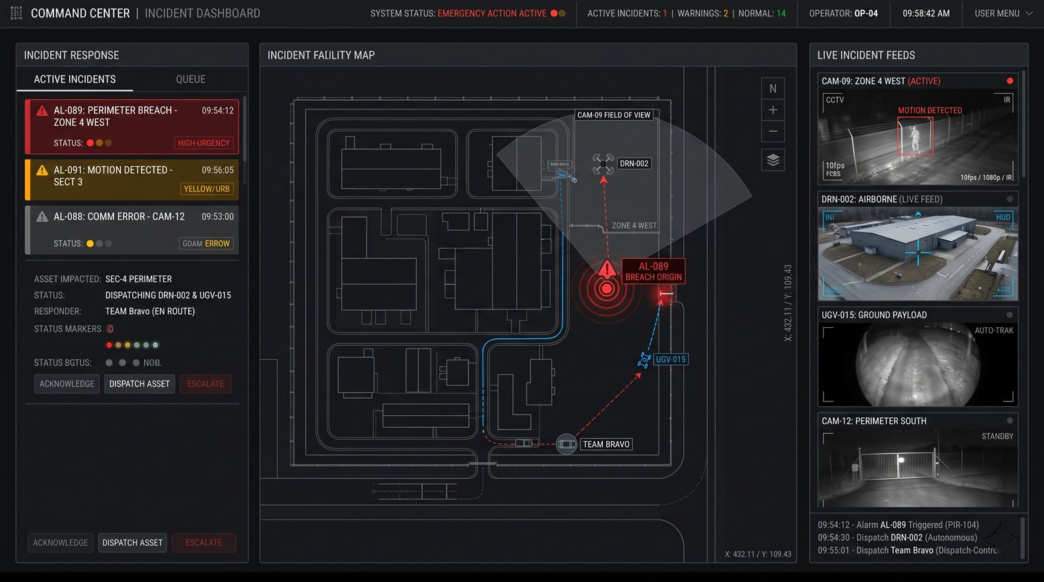Select the AL-088 Comm Error incident
This screenshot has height=582, width=1044.
(x=132, y=229)
